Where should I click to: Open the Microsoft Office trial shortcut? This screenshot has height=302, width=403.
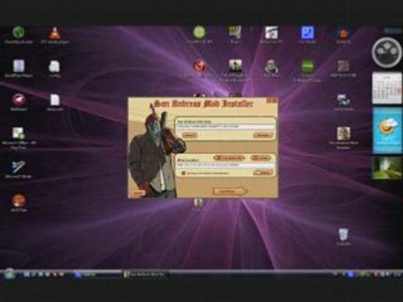[18, 133]
